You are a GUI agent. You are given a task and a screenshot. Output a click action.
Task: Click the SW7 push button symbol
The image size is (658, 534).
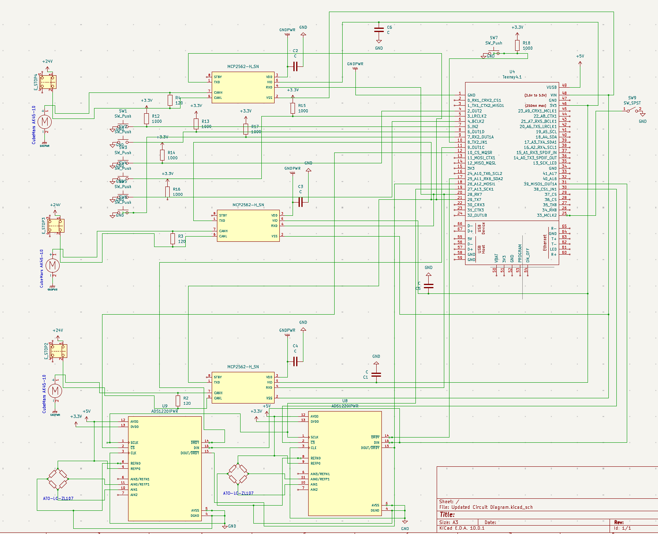click(493, 52)
